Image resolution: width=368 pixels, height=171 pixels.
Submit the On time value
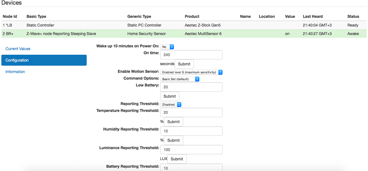(x=184, y=64)
